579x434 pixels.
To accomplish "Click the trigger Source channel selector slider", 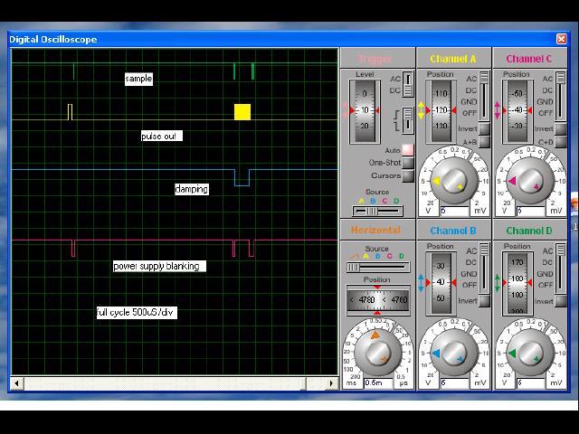I will click(x=377, y=211).
